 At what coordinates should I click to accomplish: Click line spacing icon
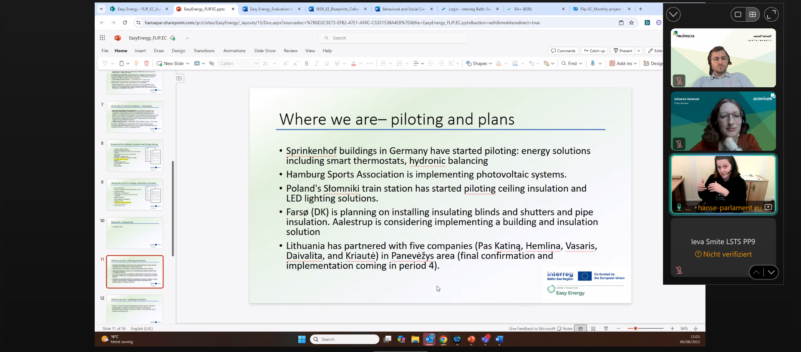pos(451,63)
